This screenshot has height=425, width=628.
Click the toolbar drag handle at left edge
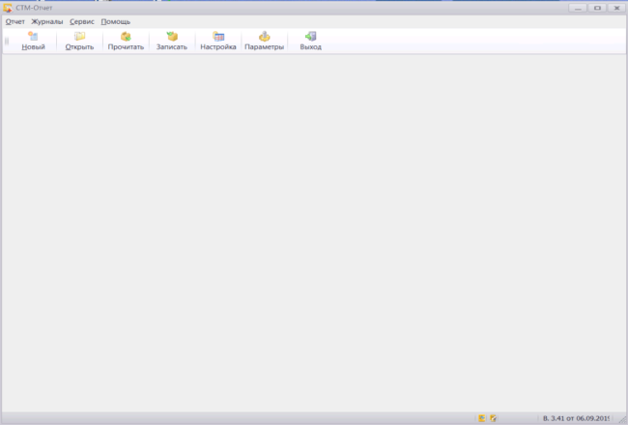click(x=7, y=41)
